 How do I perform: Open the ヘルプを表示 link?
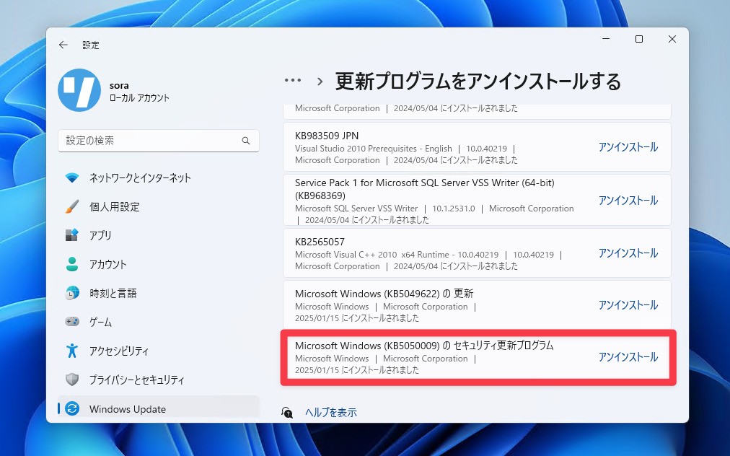tap(331, 412)
